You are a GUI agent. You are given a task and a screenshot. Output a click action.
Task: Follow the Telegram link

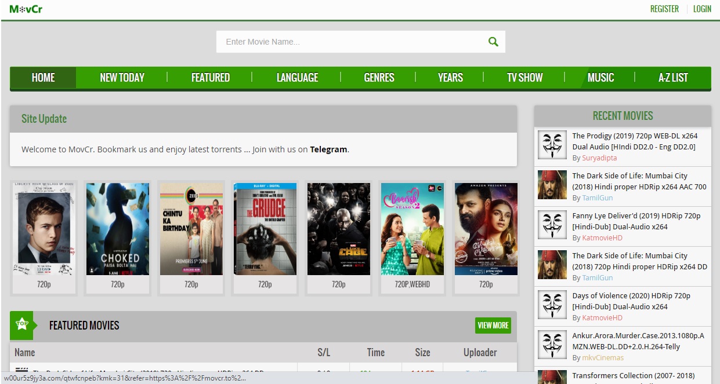[x=328, y=149]
